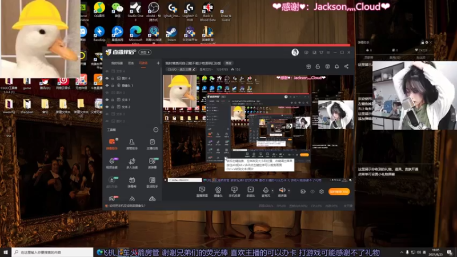This screenshot has width=457, height=257.
Task: Click the duck image in the preview canvas
Action: (x=180, y=91)
